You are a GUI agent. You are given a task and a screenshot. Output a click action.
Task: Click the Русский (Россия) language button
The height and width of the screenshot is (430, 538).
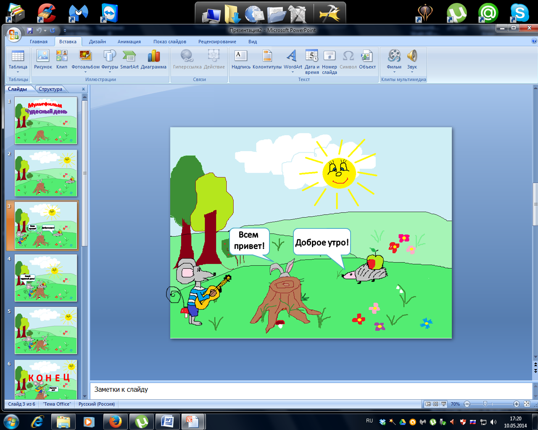[97, 404]
